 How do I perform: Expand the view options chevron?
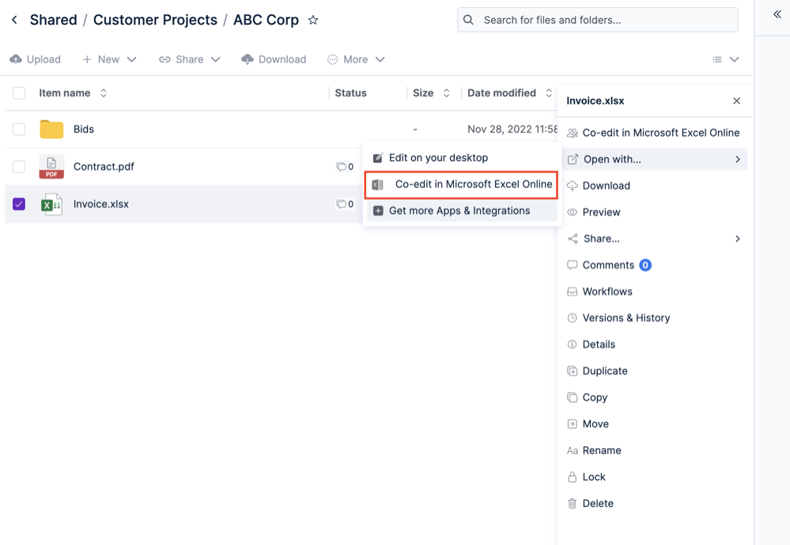coord(735,59)
